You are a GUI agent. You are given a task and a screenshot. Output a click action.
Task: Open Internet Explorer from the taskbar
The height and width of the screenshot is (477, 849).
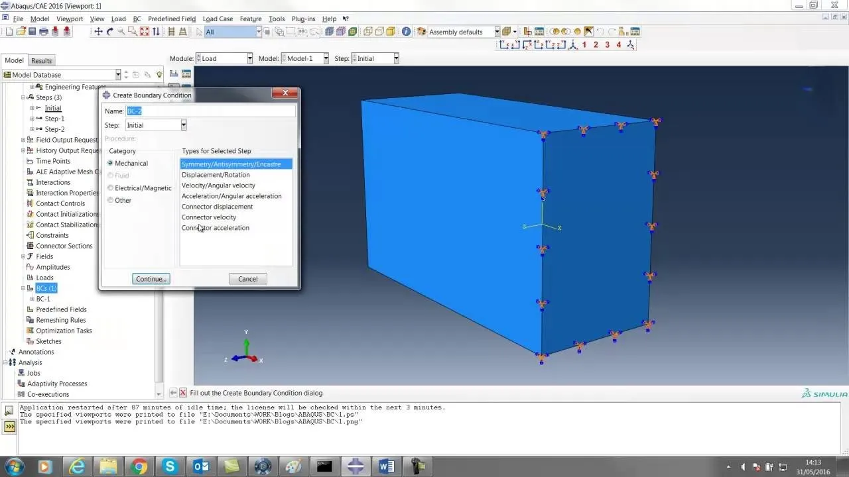[78, 466]
